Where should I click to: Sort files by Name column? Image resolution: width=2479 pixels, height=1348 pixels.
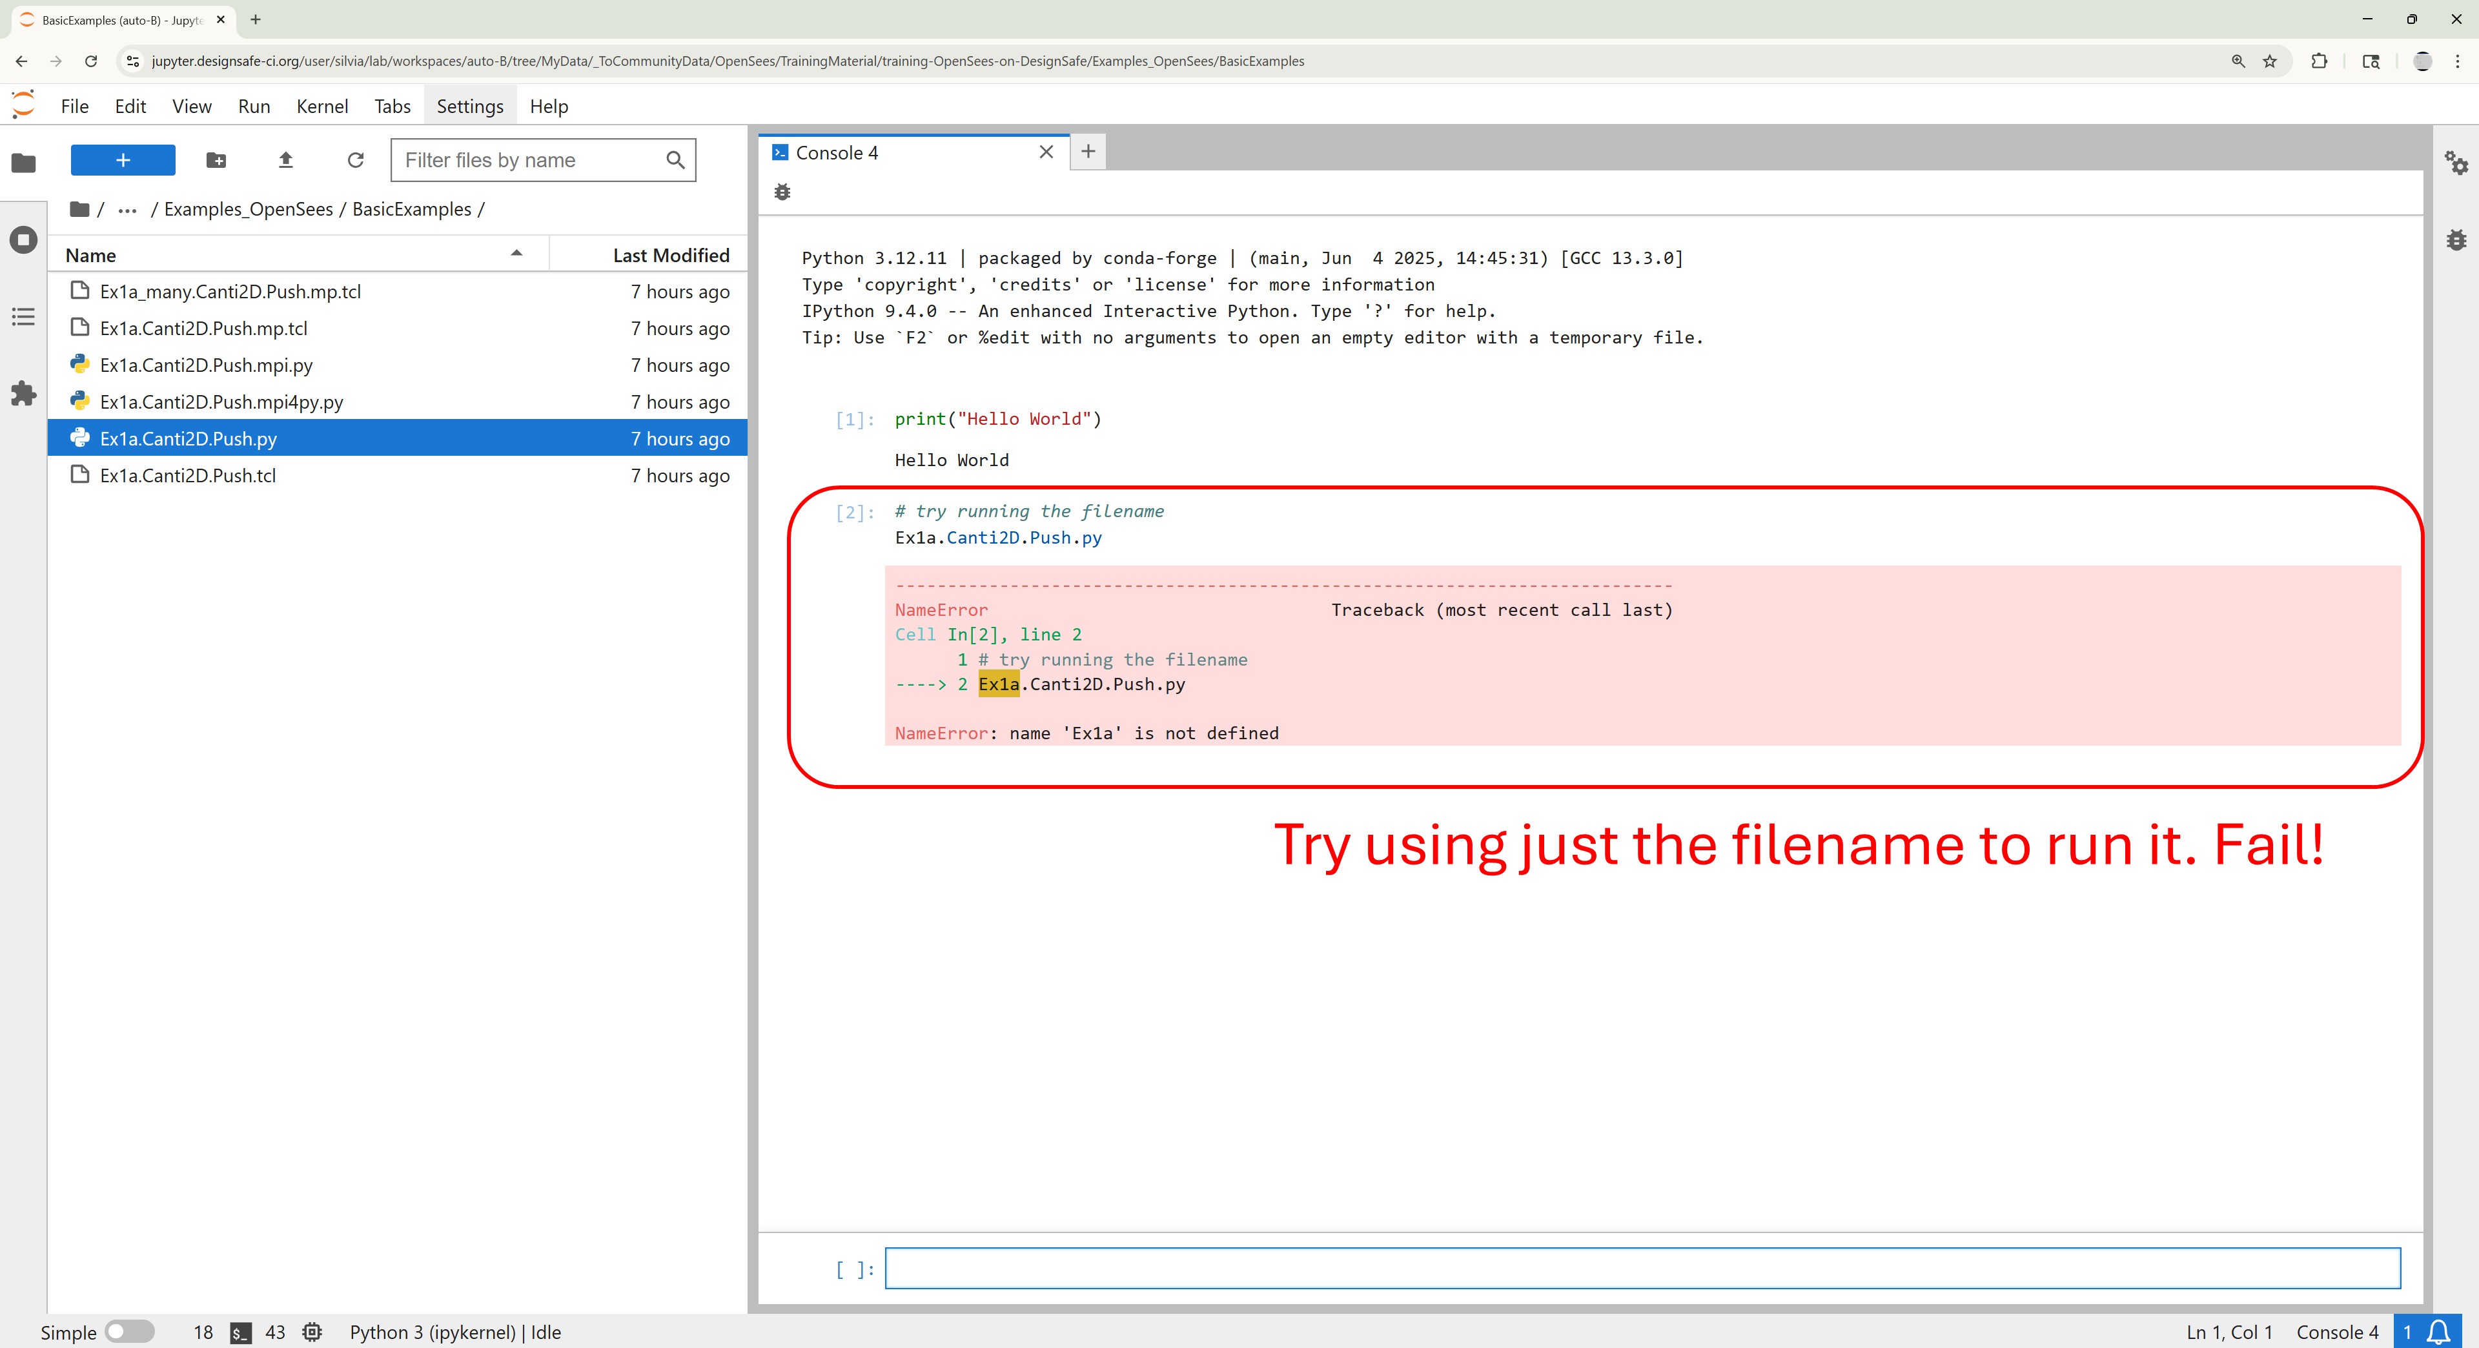coord(90,255)
